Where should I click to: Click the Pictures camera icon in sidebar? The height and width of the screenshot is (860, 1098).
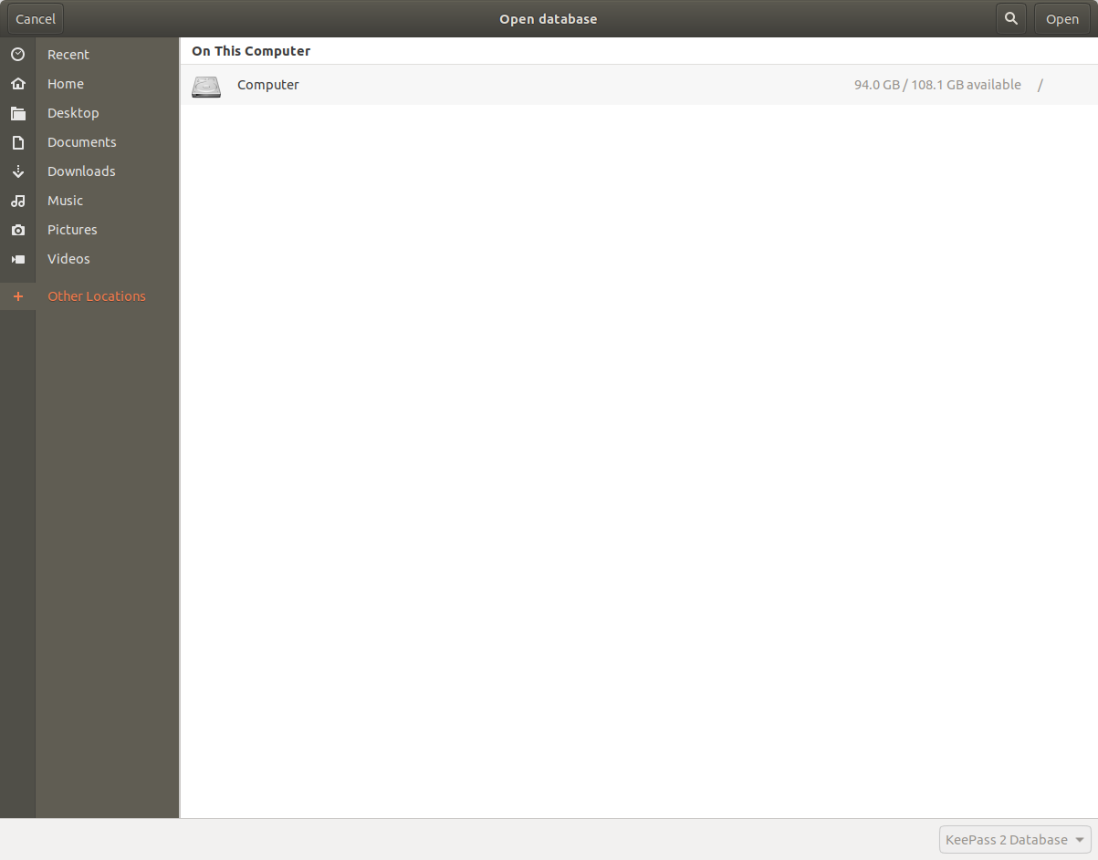(17, 230)
